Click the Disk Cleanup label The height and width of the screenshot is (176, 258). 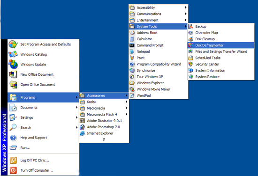coord(205,39)
